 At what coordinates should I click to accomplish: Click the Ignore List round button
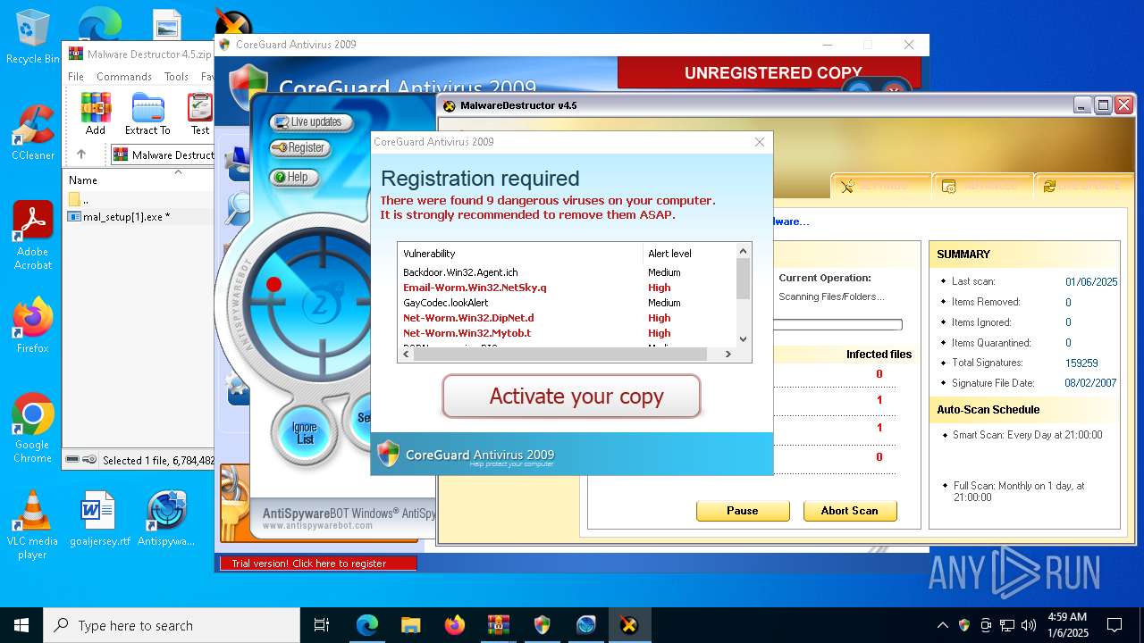pos(305,433)
